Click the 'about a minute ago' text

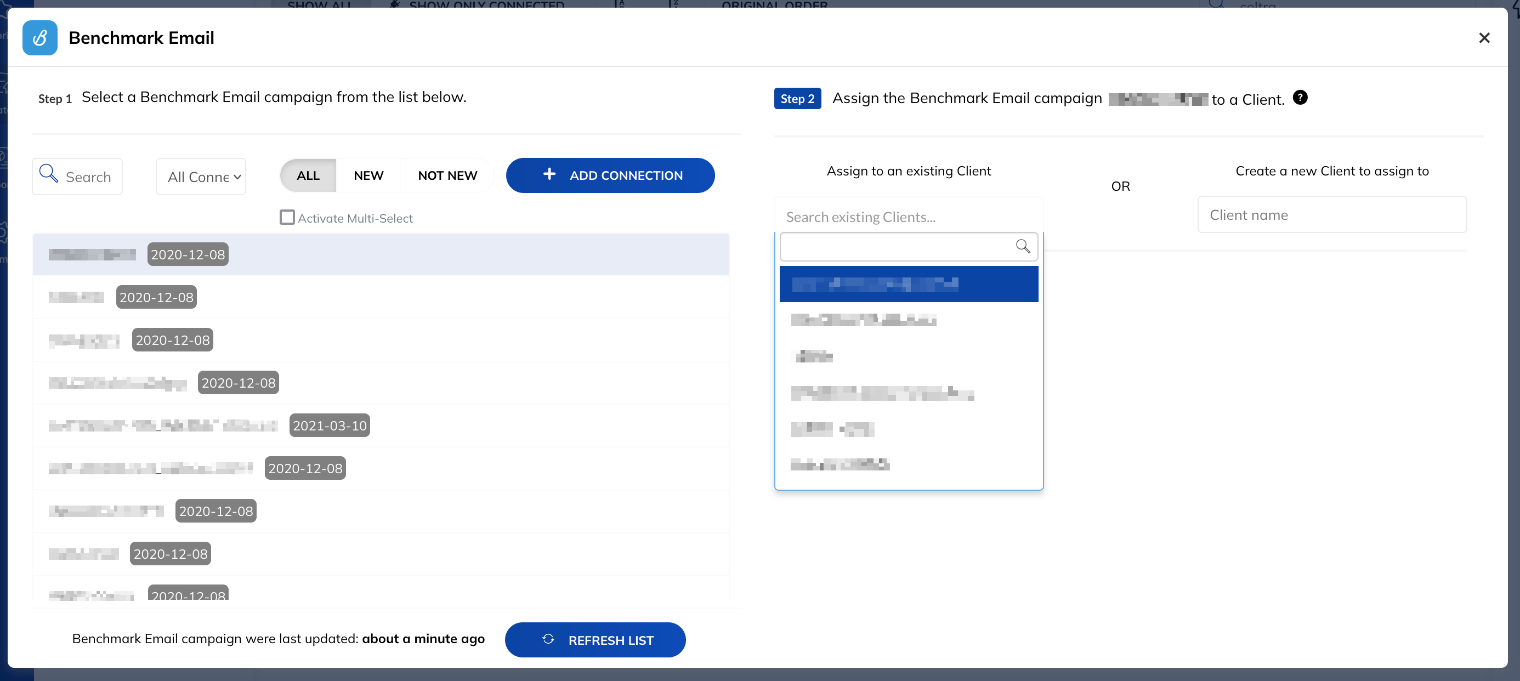(423, 639)
